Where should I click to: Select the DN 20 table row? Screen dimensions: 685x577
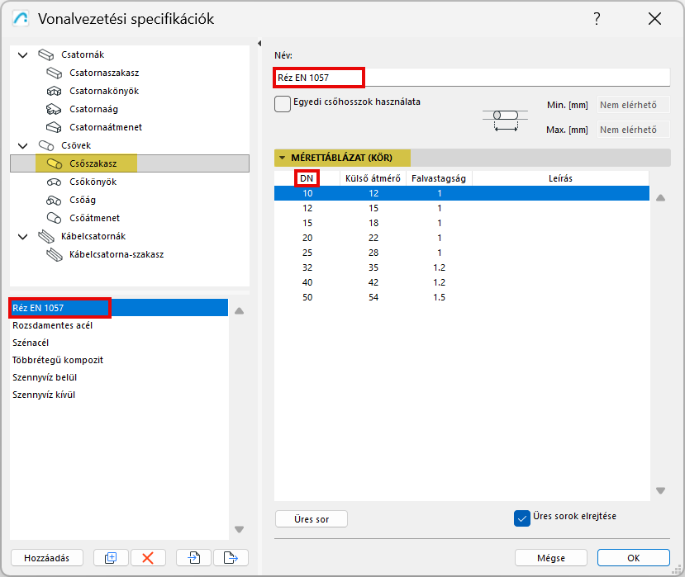click(x=462, y=238)
